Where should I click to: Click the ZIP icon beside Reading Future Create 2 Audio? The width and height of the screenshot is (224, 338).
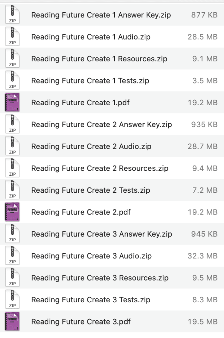(12, 146)
